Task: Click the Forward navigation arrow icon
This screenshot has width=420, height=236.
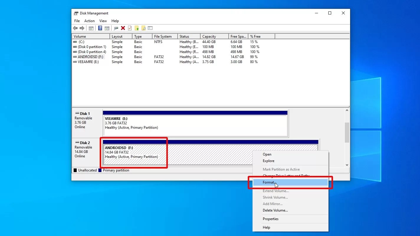Action: click(x=82, y=28)
